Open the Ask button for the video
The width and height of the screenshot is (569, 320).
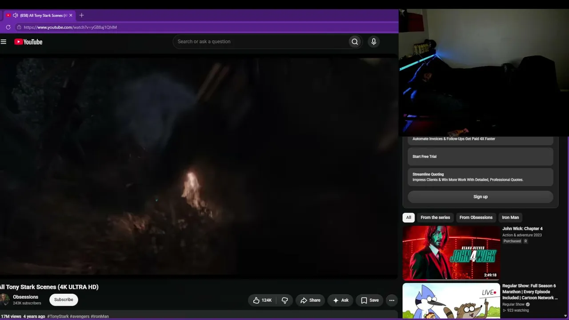point(341,300)
